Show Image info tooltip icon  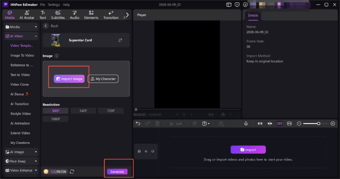pyautogui.click(x=56, y=56)
